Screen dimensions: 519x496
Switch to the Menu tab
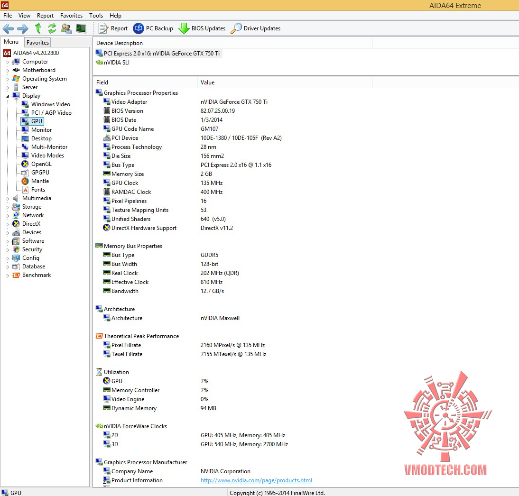click(x=11, y=42)
